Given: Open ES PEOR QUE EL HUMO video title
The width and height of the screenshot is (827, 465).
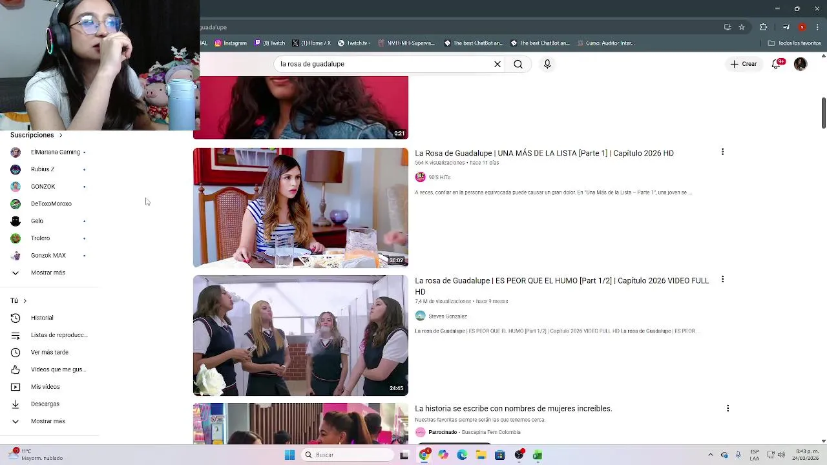Looking at the screenshot, I should [562, 286].
